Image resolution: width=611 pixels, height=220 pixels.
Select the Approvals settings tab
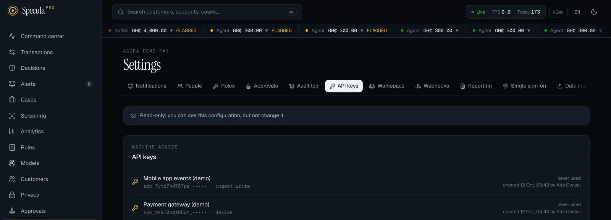pyautogui.click(x=262, y=86)
